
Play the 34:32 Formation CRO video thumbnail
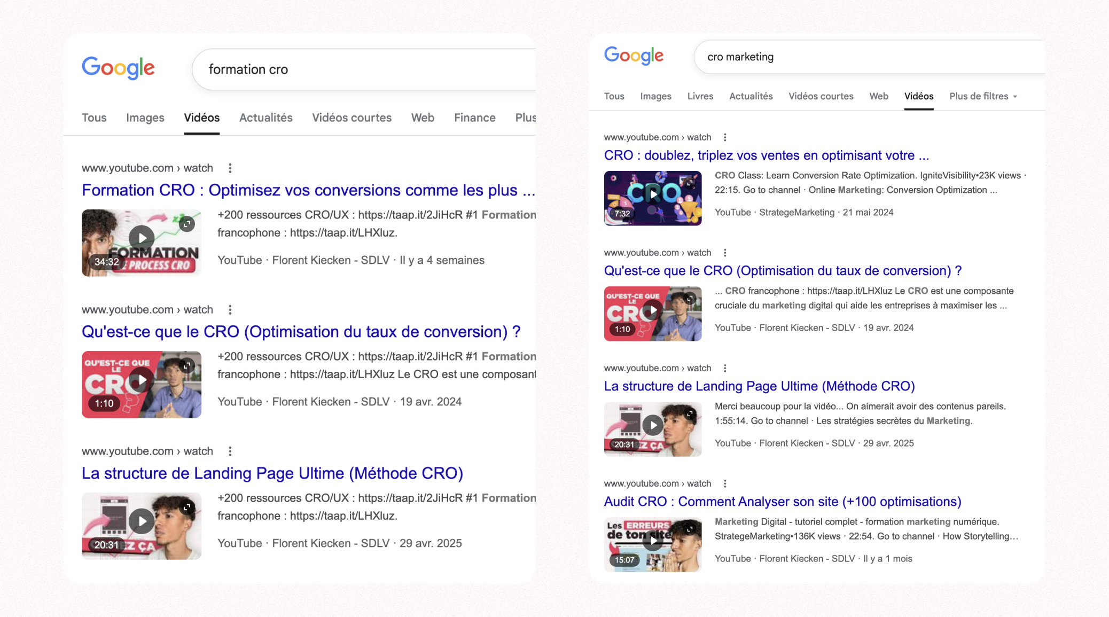coord(142,238)
